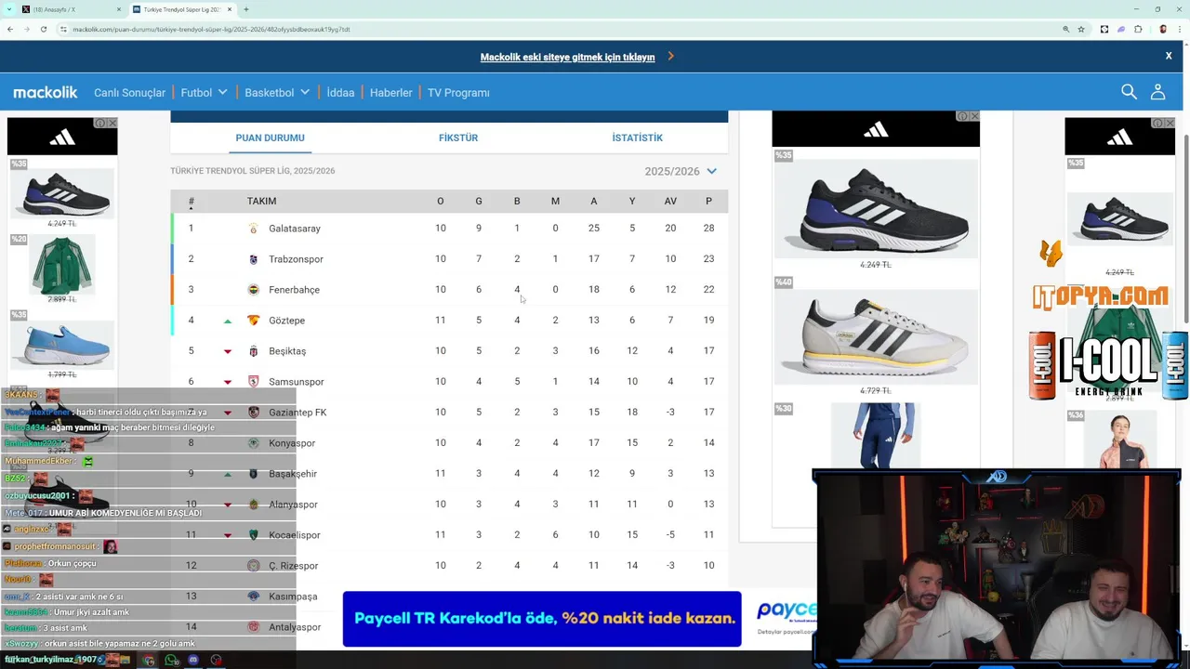Click the Başakşehir team crest icon
Screen dimensions: 1190x669
[254, 474]
